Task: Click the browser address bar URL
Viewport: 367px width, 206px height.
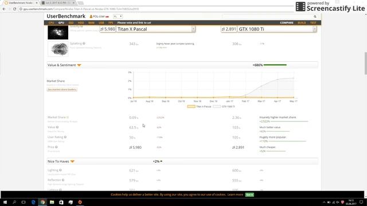Action: coord(81,9)
